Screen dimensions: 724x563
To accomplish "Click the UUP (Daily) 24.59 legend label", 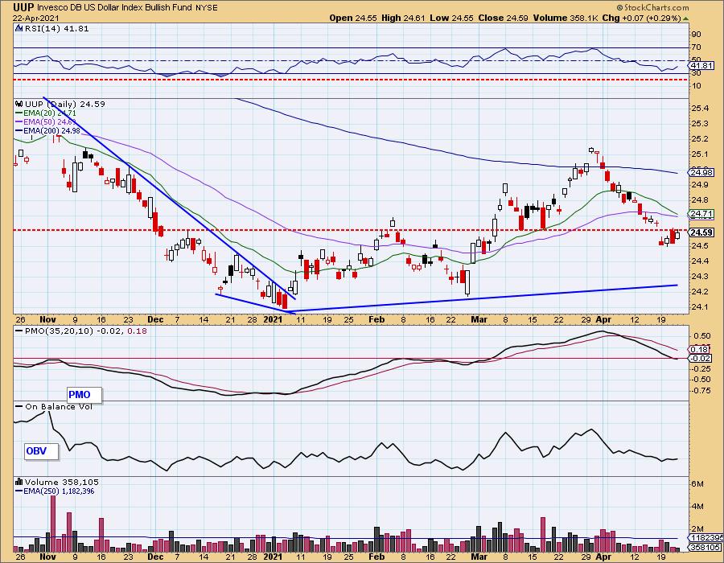I will click(65, 104).
